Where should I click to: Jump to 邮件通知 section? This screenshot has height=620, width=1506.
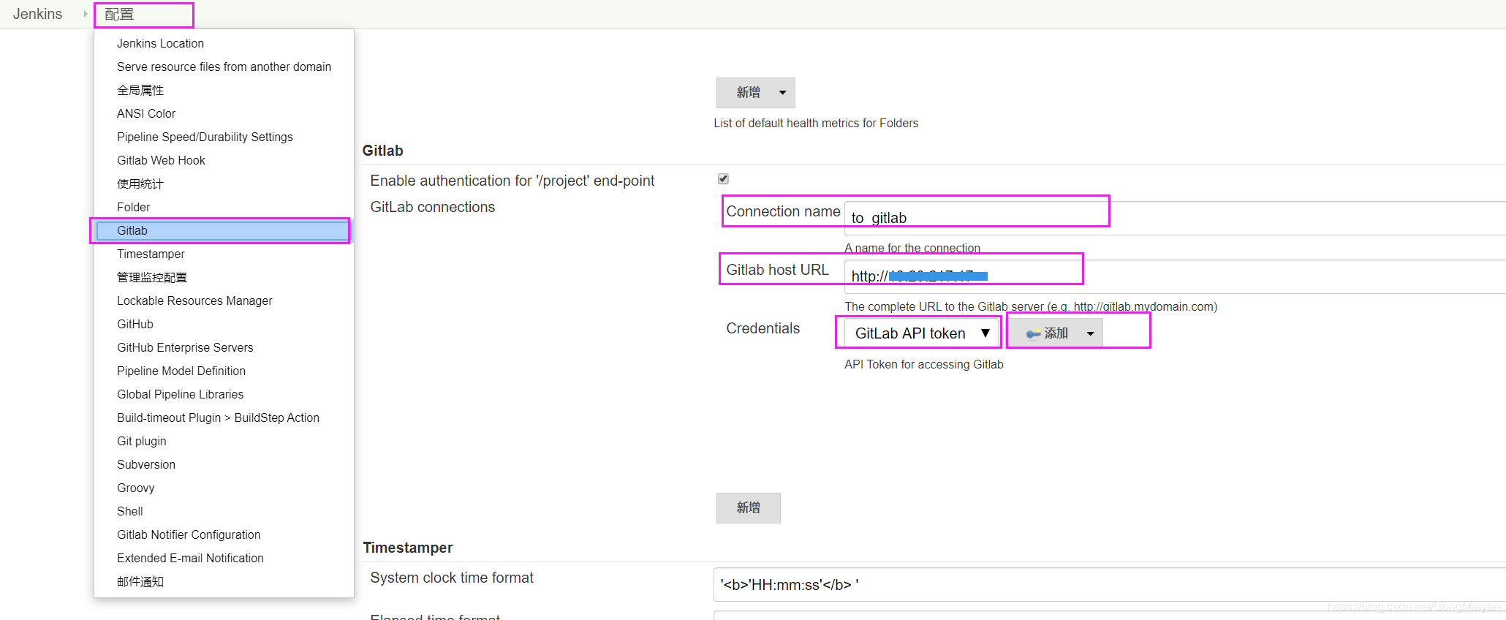tap(140, 581)
